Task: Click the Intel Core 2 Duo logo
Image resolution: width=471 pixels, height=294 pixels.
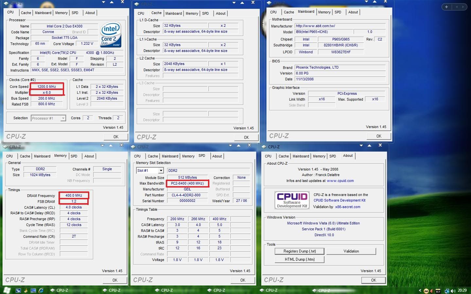Action: (x=111, y=34)
